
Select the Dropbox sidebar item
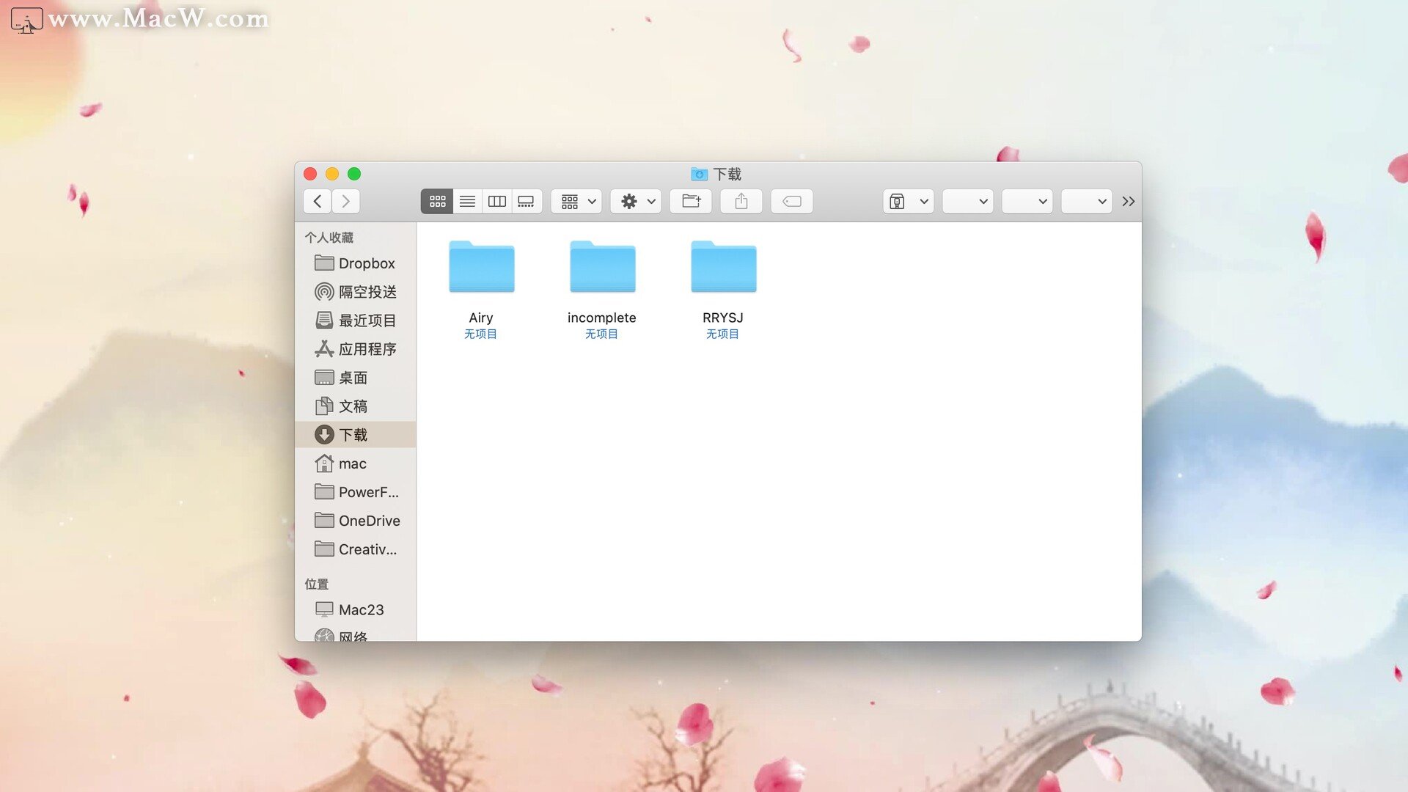pos(365,263)
